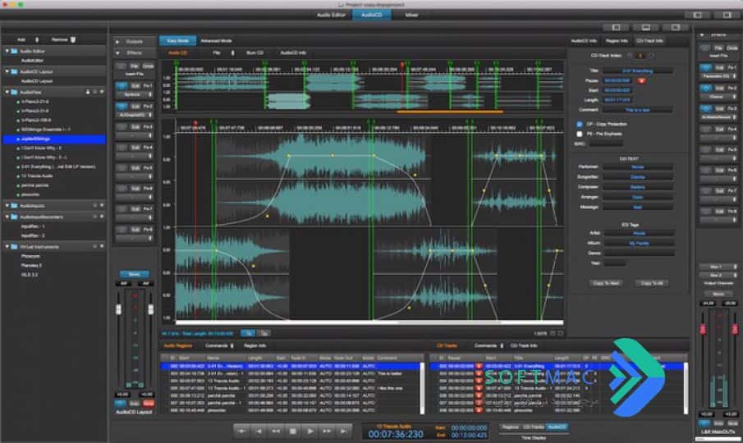The width and height of the screenshot is (743, 443).
Task: Click the middle layout icon above the info panel
Action: pos(646,27)
